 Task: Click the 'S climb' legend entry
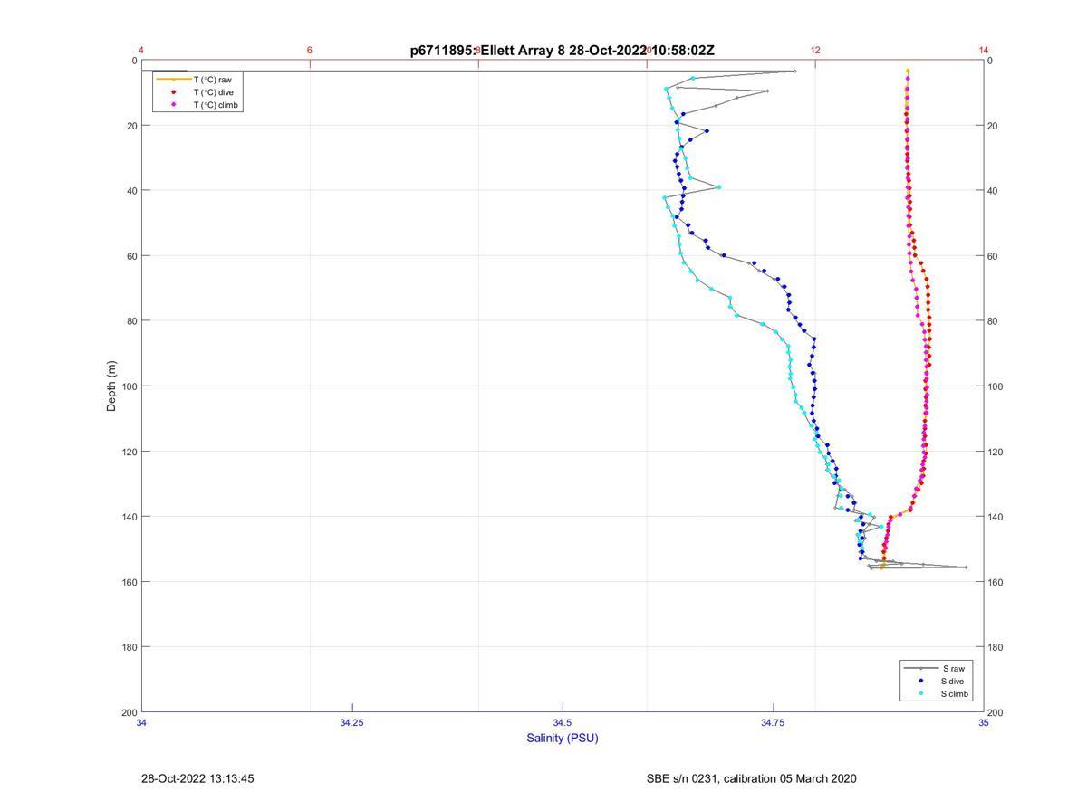coord(956,694)
